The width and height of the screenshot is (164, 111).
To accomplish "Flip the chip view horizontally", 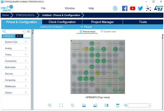I will coord(106,105).
